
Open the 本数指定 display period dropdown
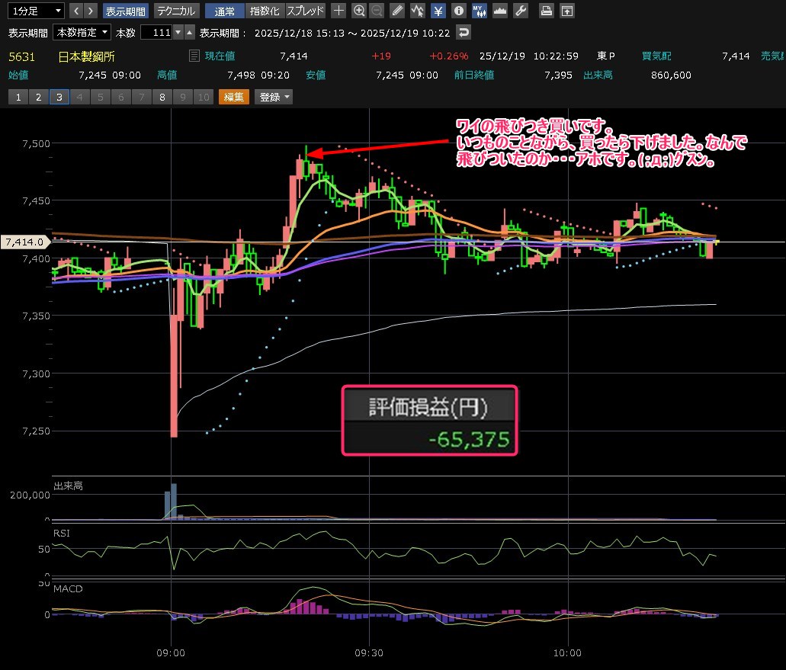(82, 33)
